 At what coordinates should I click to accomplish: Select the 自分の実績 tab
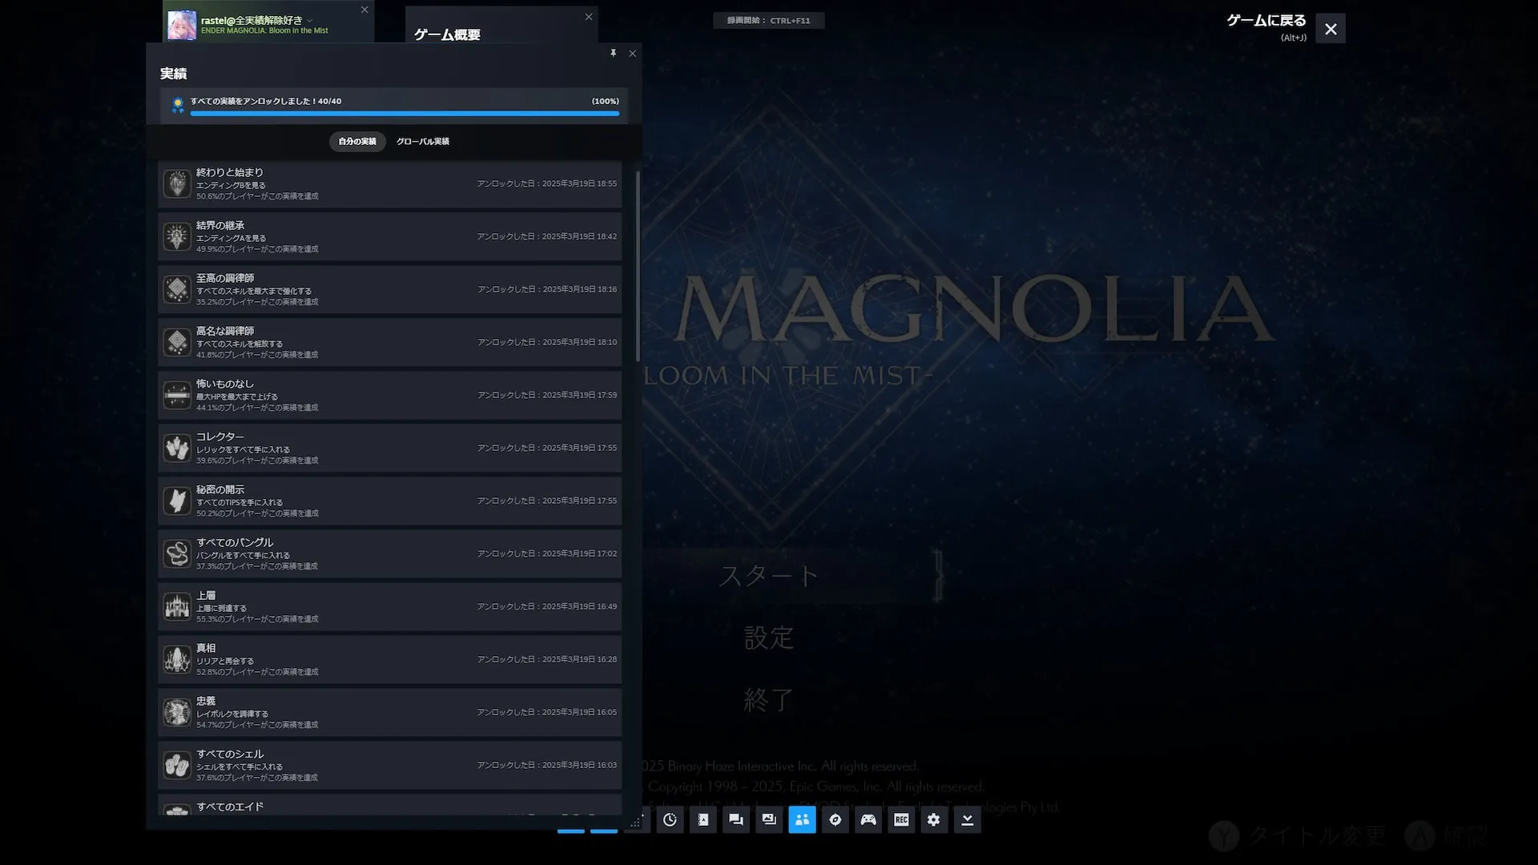tap(357, 142)
